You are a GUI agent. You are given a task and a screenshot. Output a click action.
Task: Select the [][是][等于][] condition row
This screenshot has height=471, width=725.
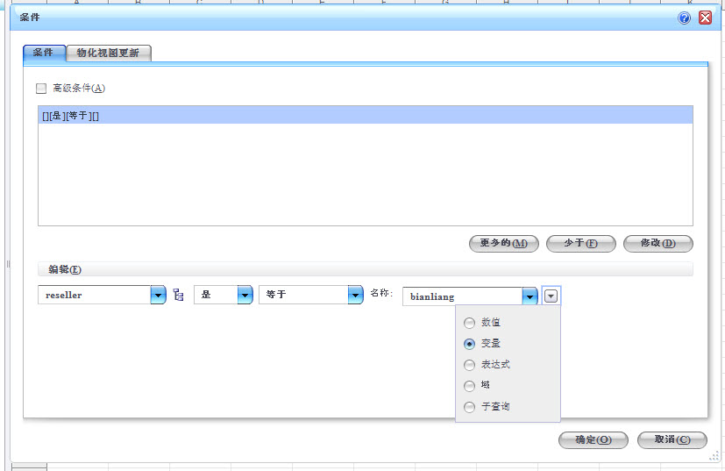[366, 115]
